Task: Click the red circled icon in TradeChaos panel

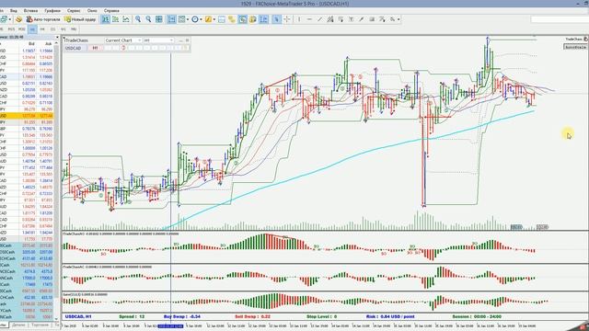Action: (123, 48)
